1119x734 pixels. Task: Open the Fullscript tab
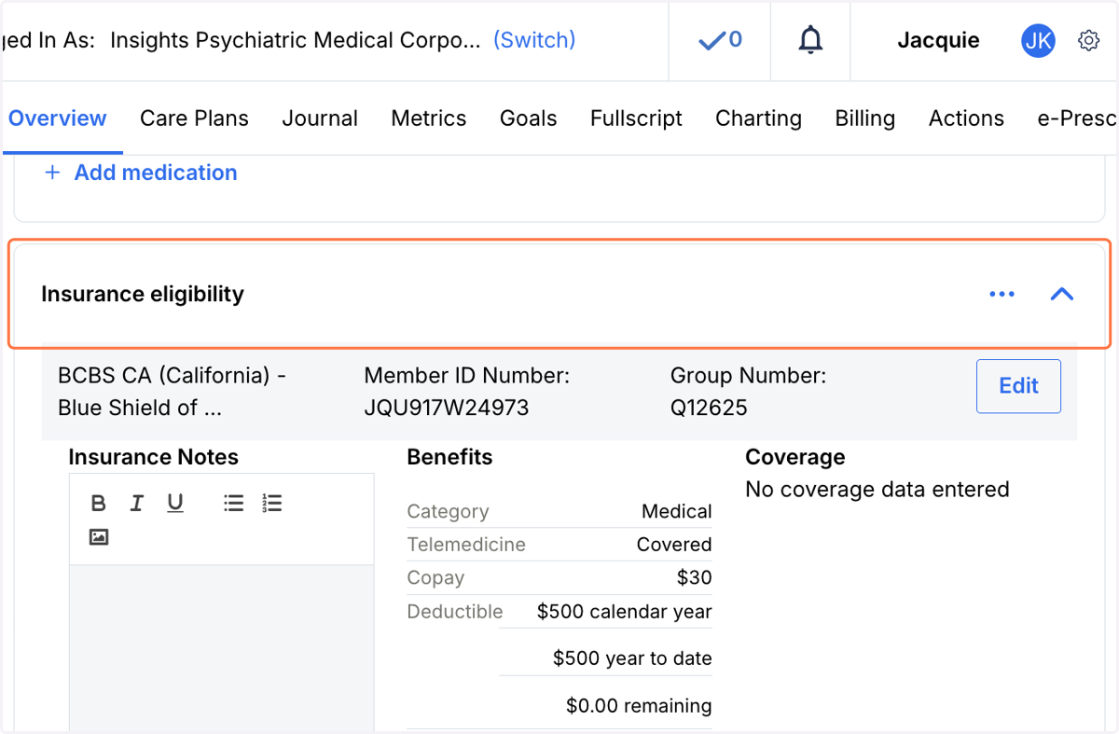pyautogui.click(x=636, y=118)
